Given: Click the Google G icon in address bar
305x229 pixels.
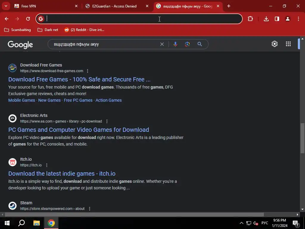Looking at the screenshot, I should [41, 19].
